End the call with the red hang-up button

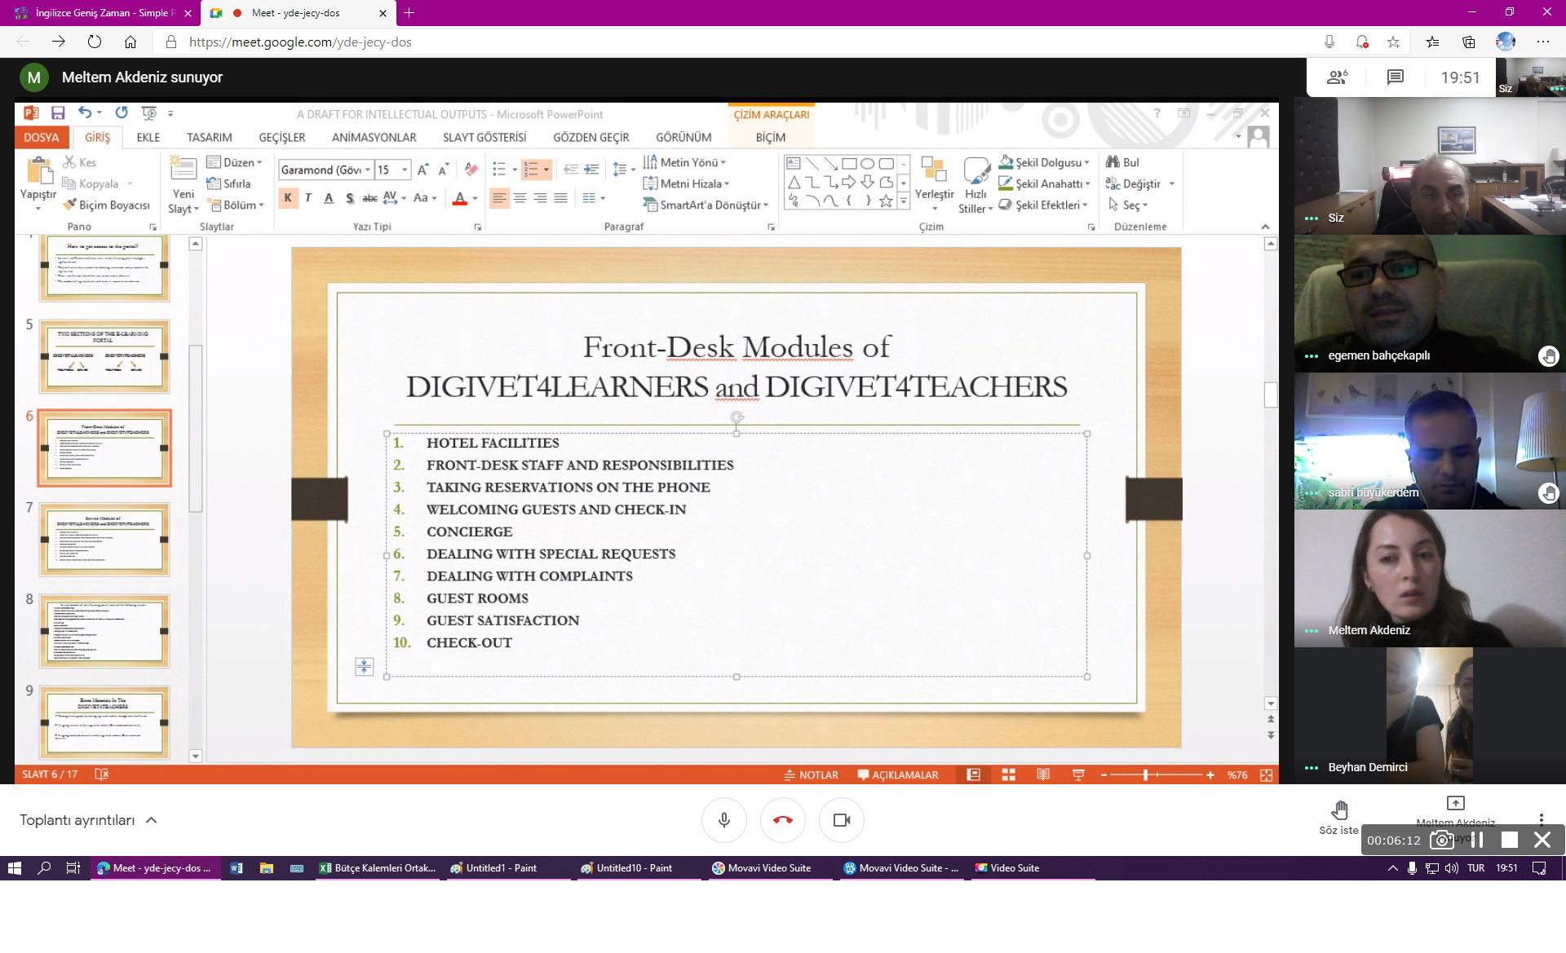782,820
